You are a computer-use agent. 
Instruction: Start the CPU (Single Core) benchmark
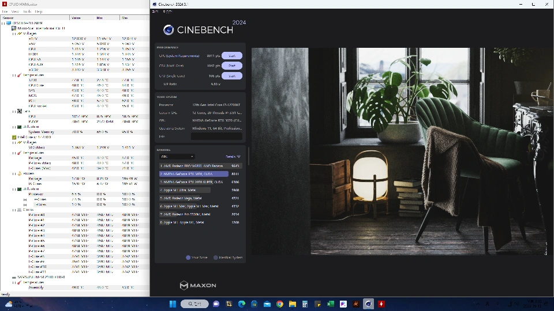click(232, 76)
